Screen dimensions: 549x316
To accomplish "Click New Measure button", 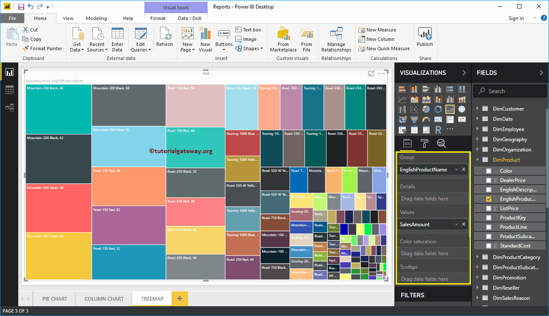I will click(377, 30).
